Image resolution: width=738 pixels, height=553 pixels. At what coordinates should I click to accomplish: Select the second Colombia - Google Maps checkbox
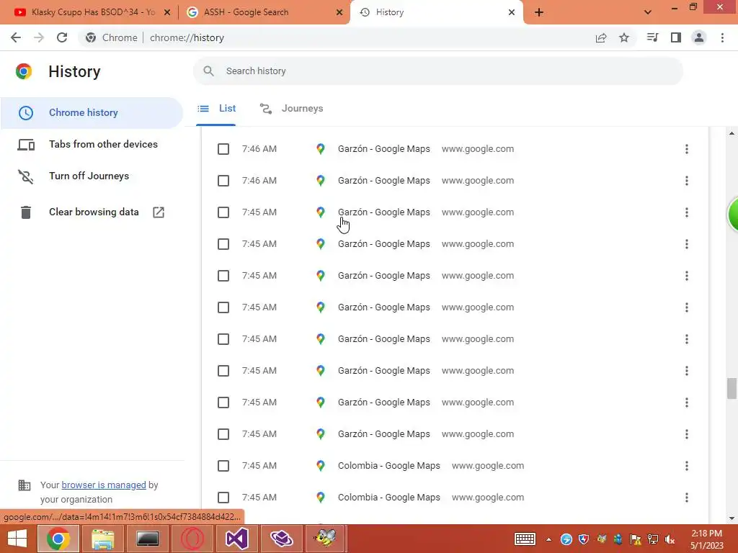click(223, 498)
